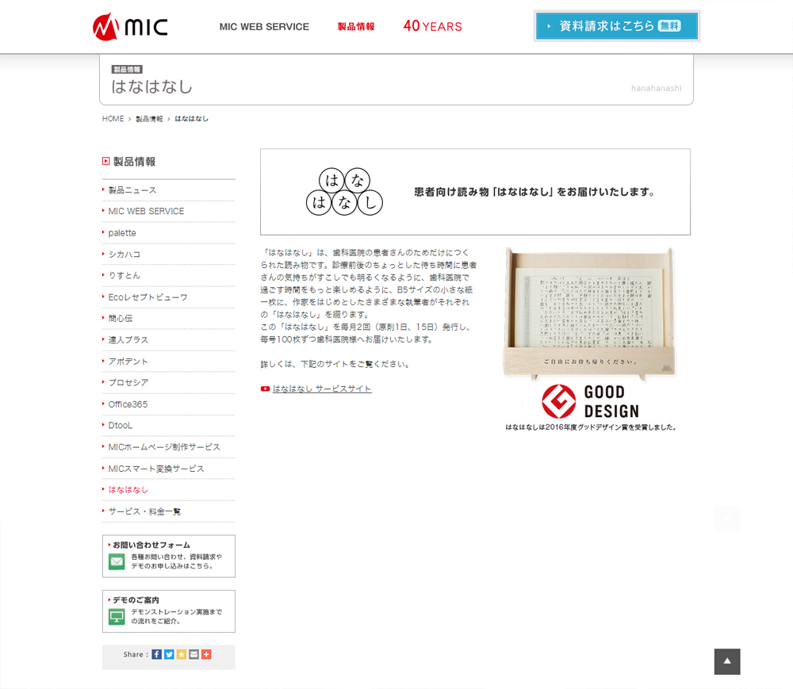The height and width of the screenshot is (689, 793).
Task: Click the MIC logo in the header
Action: point(130,26)
